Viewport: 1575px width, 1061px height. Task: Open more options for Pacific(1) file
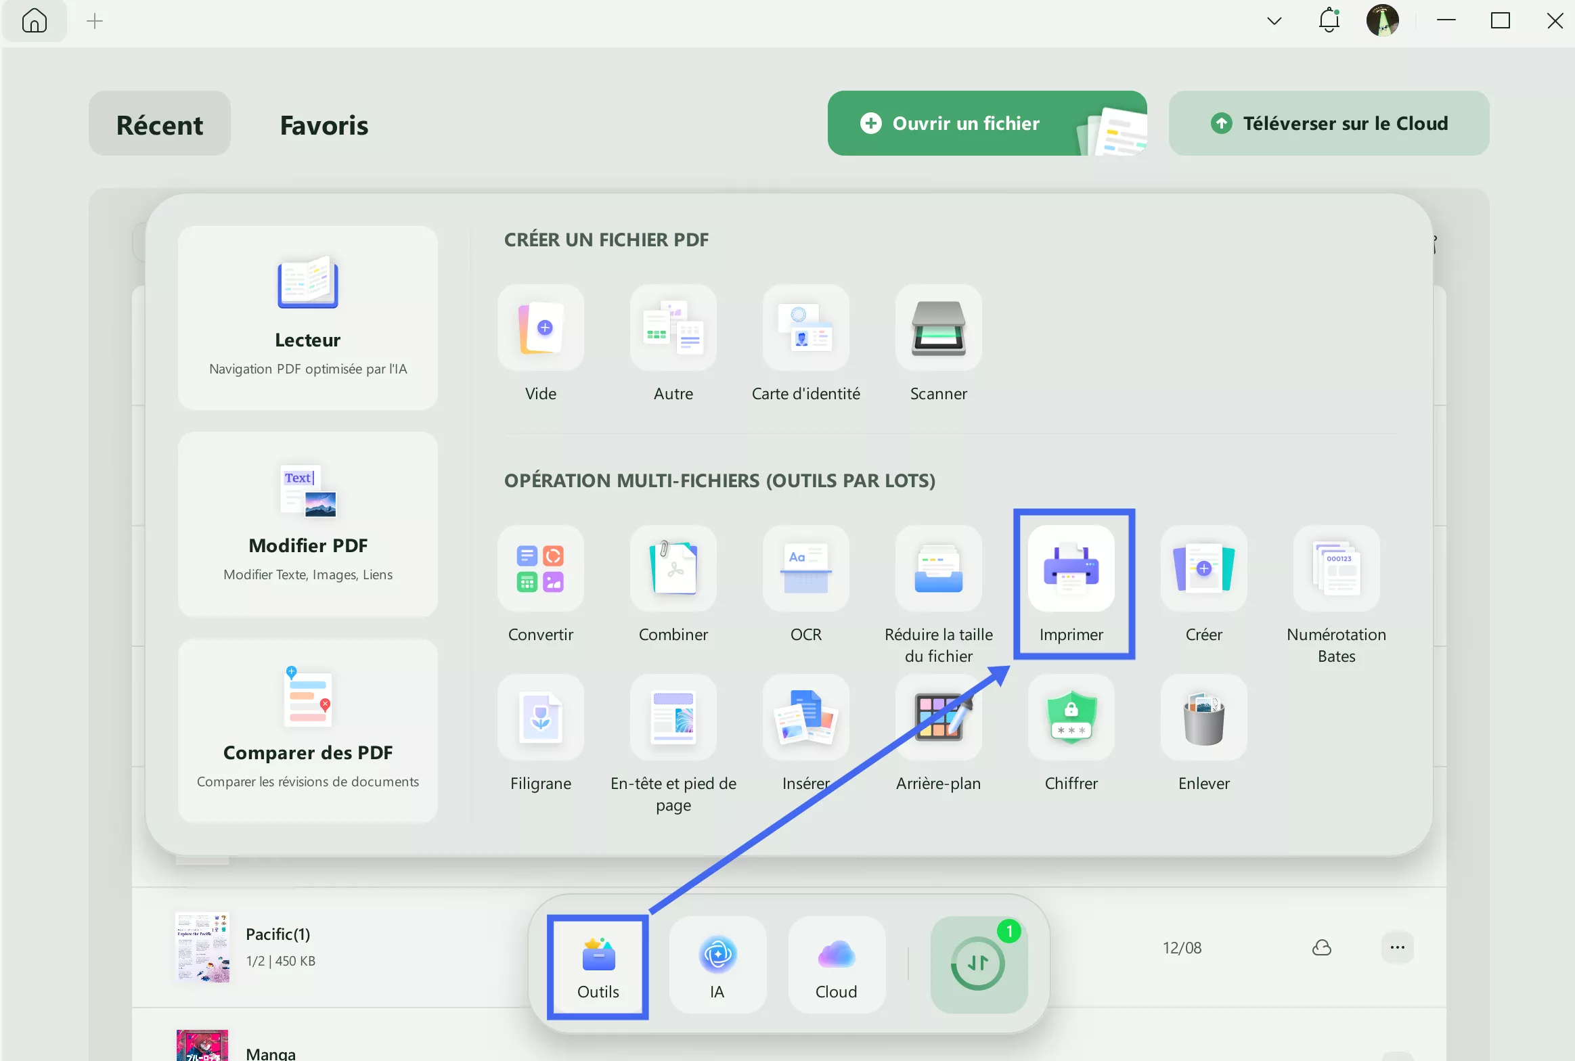coord(1397,947)
